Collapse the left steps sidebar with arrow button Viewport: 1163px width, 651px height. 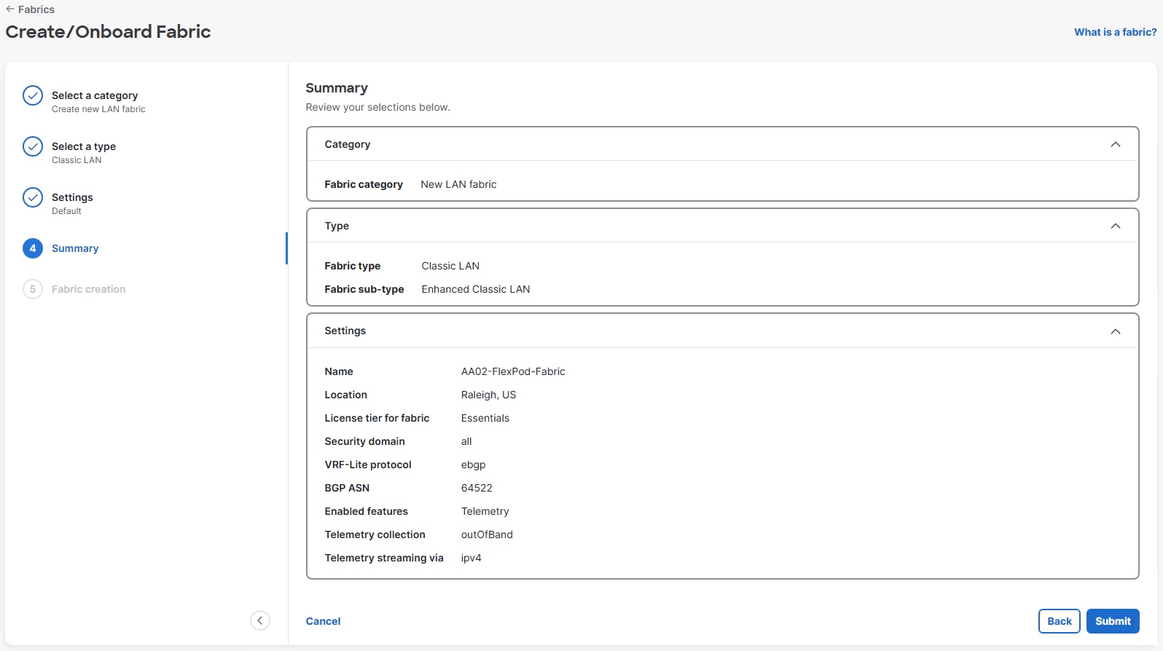[x=260, y=620]
